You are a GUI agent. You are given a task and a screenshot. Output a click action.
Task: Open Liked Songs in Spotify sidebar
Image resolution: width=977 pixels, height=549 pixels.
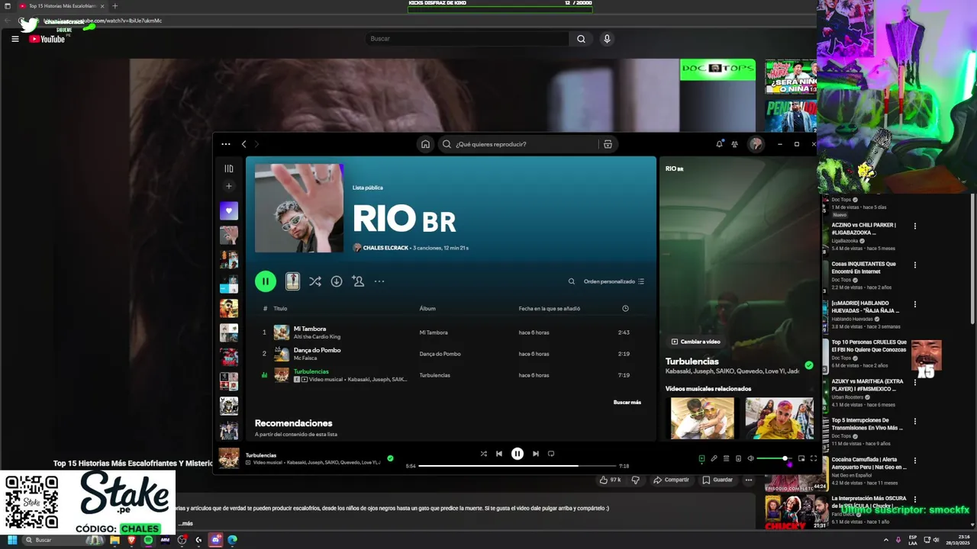pos(229,210)
